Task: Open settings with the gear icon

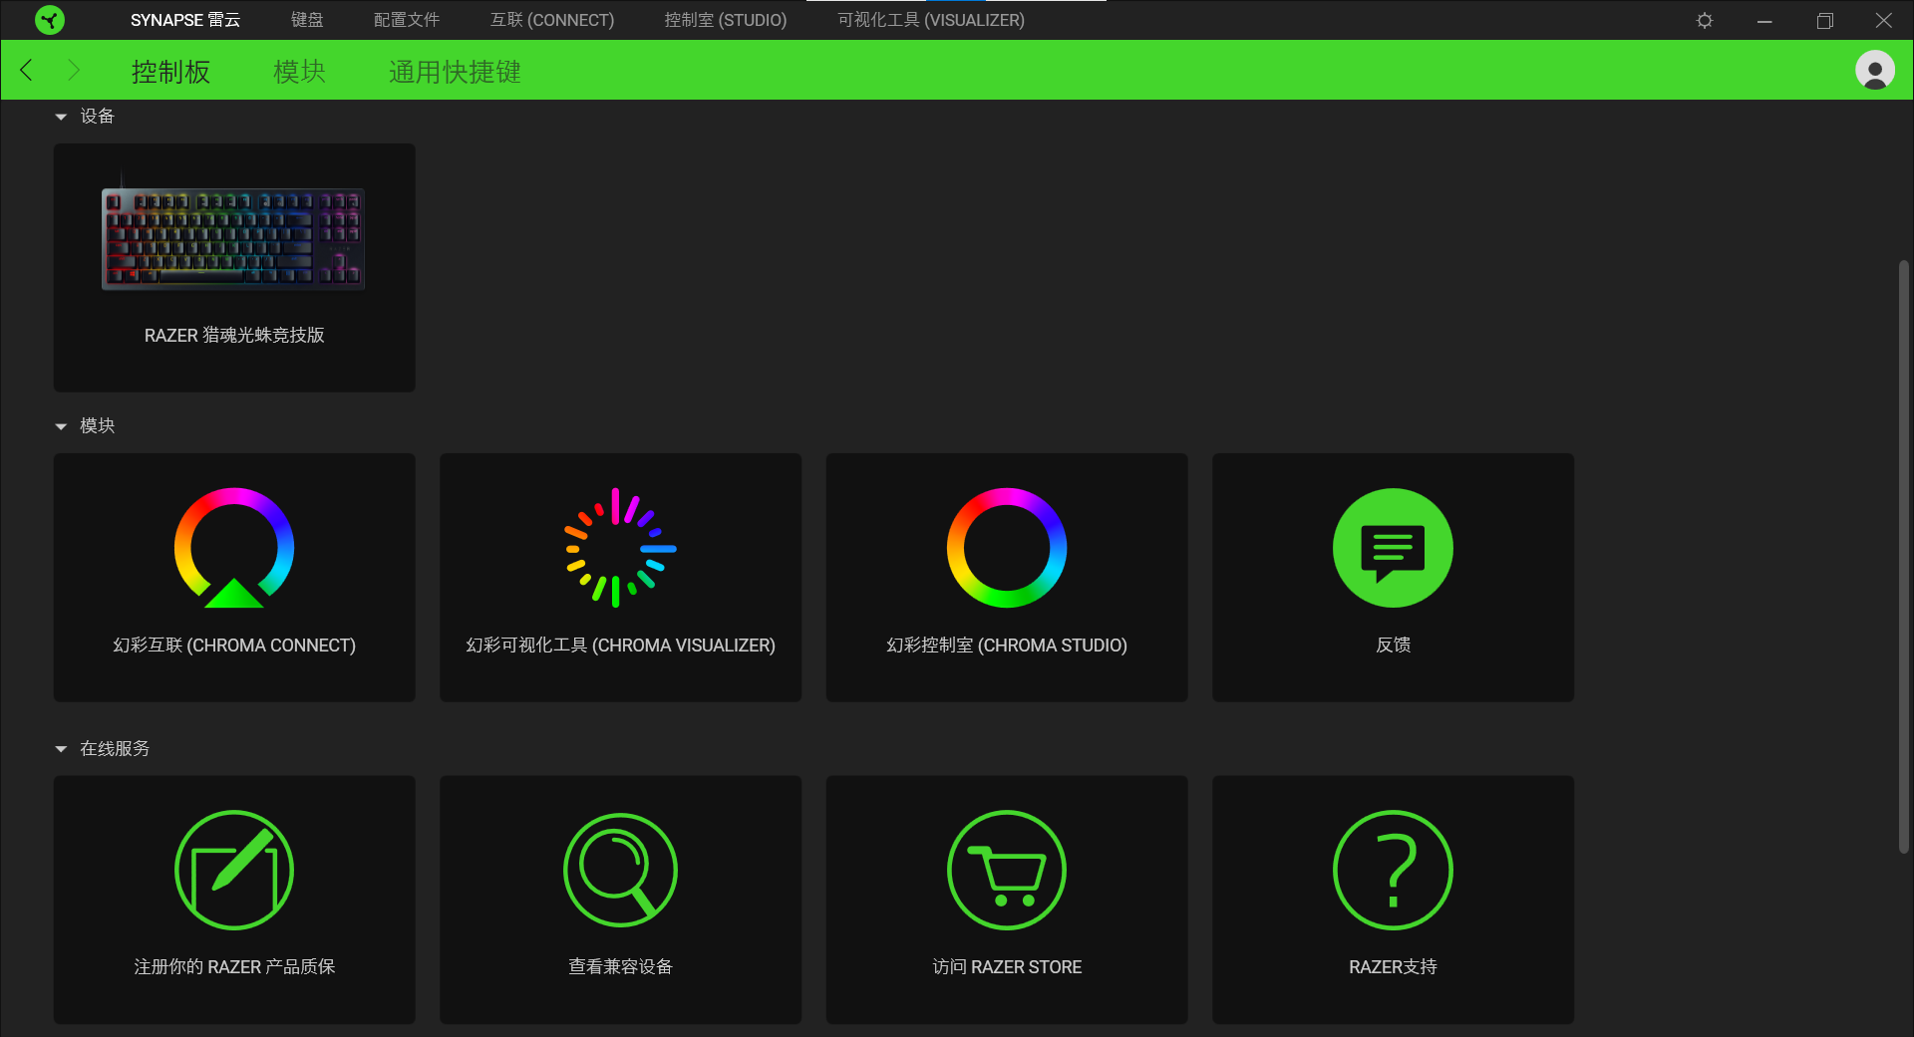Action: (x=1705, y=21)
